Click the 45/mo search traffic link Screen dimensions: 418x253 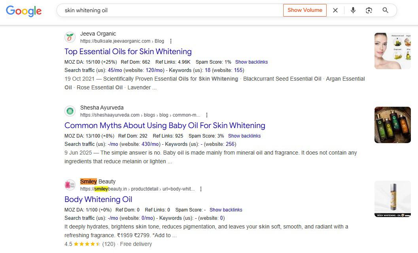[115, 70]
